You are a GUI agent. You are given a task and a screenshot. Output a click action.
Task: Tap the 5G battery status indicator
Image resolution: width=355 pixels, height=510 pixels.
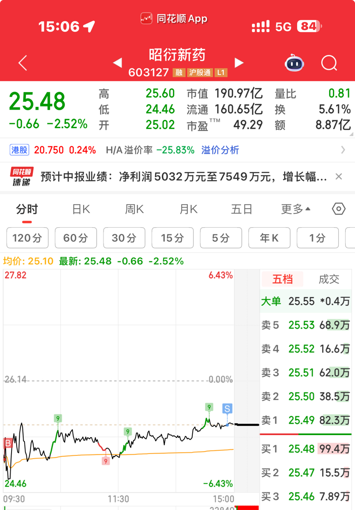pos(309,26)
